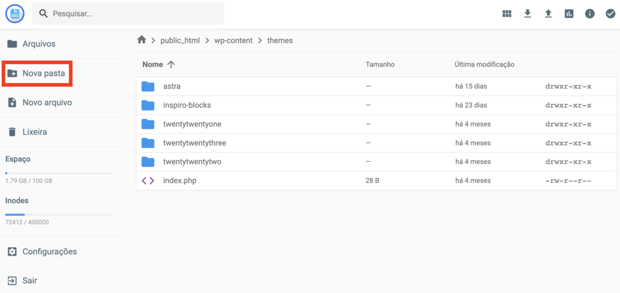Click the 72412 / 400000 inodes text

click(27, 222)
